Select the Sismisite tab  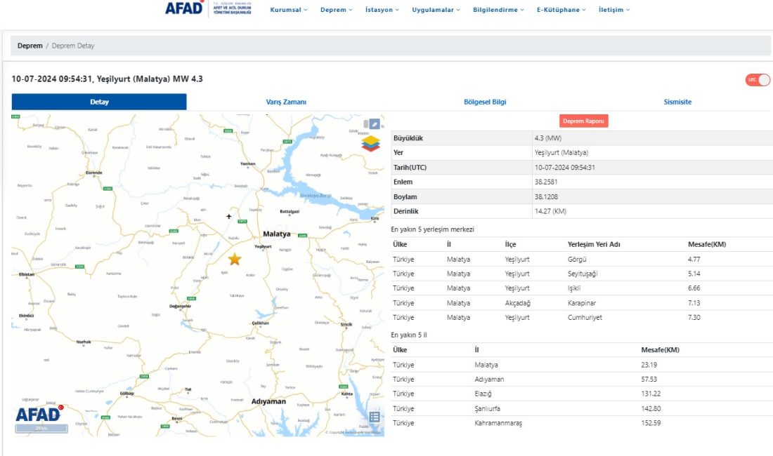pos(677,102)
